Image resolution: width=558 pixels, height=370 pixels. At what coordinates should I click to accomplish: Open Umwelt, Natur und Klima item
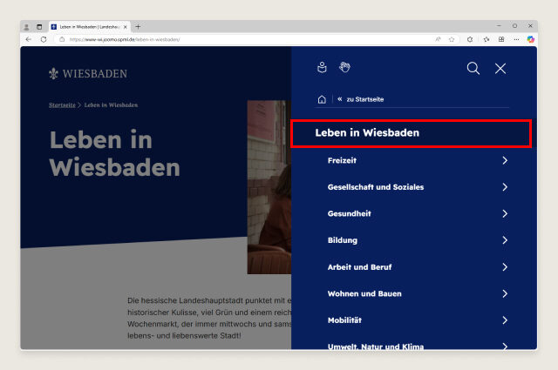376,346
